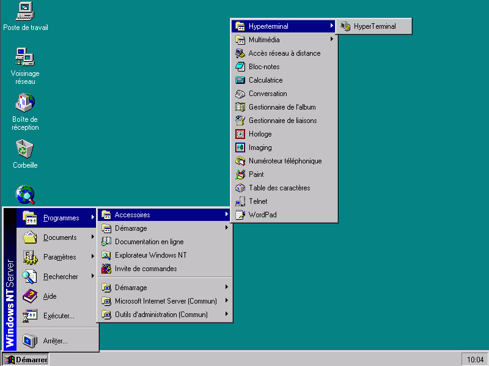Click the Horloge clock icon
The height and width of the screenshot is (366, 489).
(x=240, y=134)
